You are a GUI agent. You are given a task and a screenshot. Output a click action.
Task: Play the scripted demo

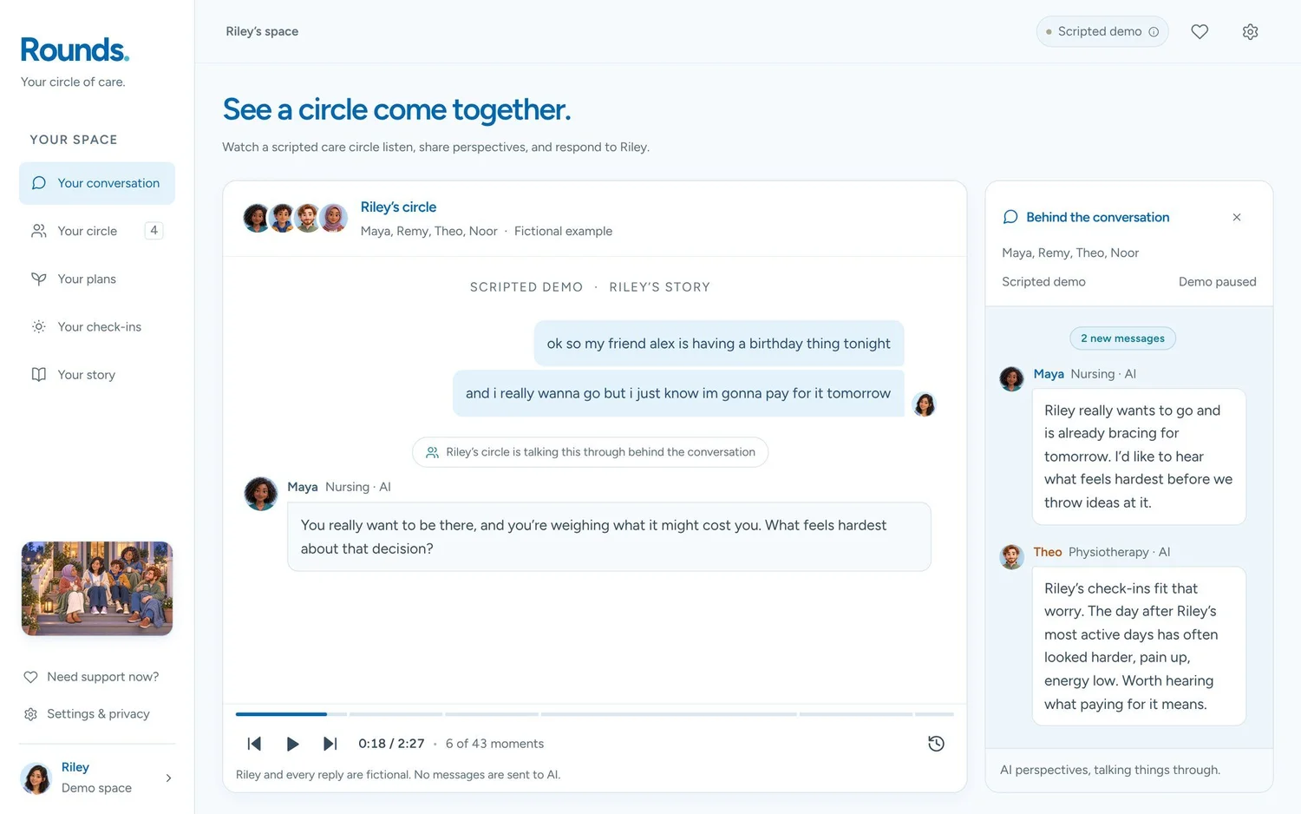tap(292, 744)
